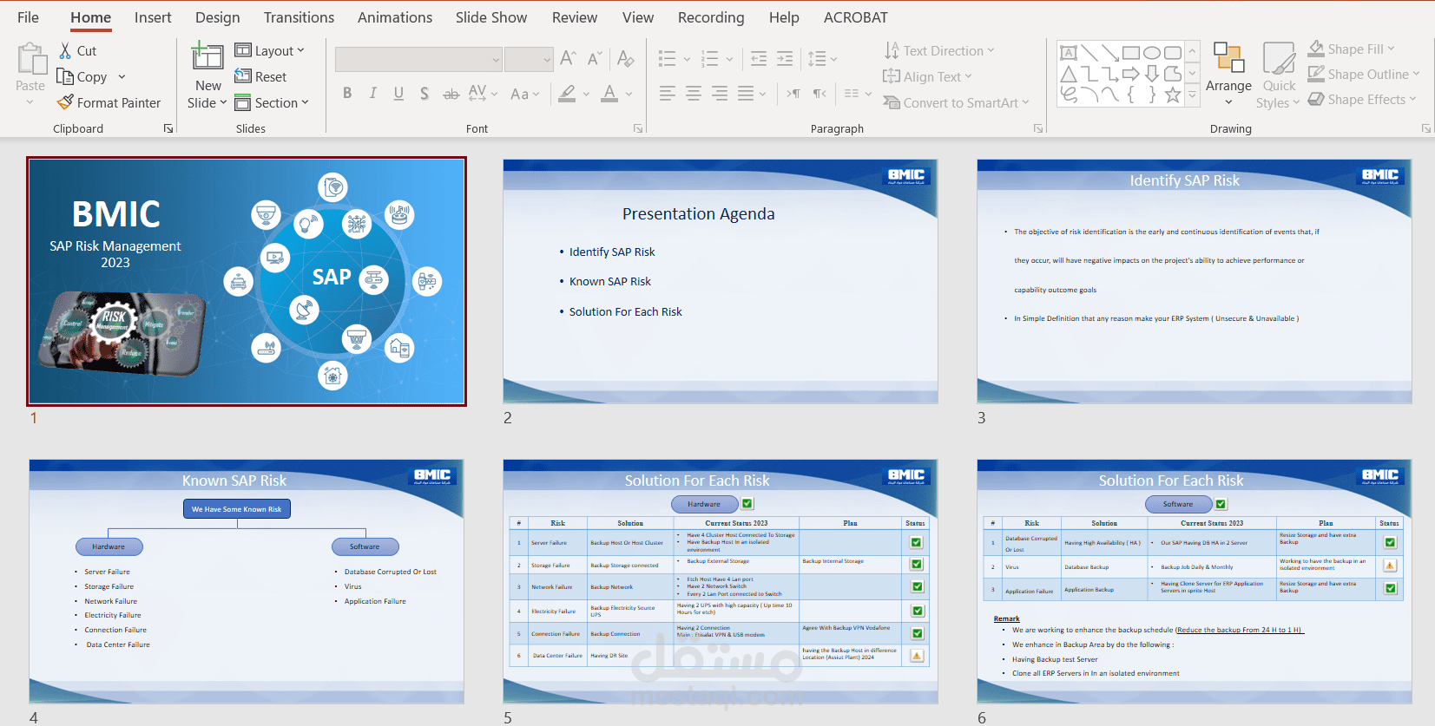Open Clipboard pane dialog launcher
The width and height of the screenshot is (1435, 726).
(x=168, y=128)
